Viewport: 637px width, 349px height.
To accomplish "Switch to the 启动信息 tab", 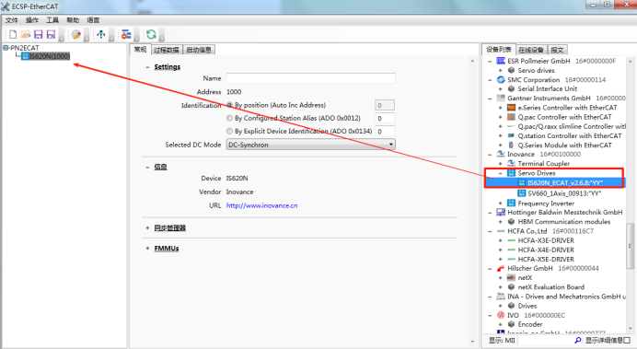I will [x=199, y=50].
